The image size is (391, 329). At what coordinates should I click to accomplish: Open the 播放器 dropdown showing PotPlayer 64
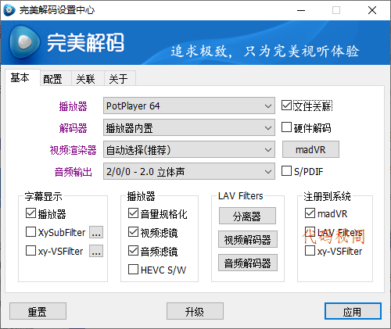pyautogui.click(x=189, y=105)
